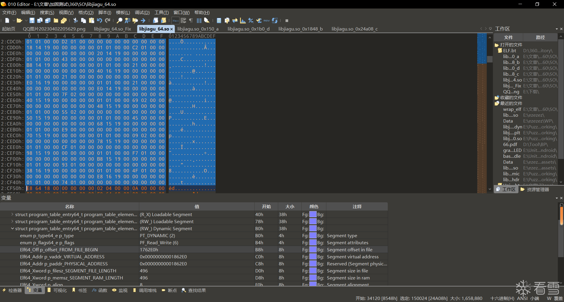
Task: Click the Undo arrow icon
Action: tap(100, 21)
